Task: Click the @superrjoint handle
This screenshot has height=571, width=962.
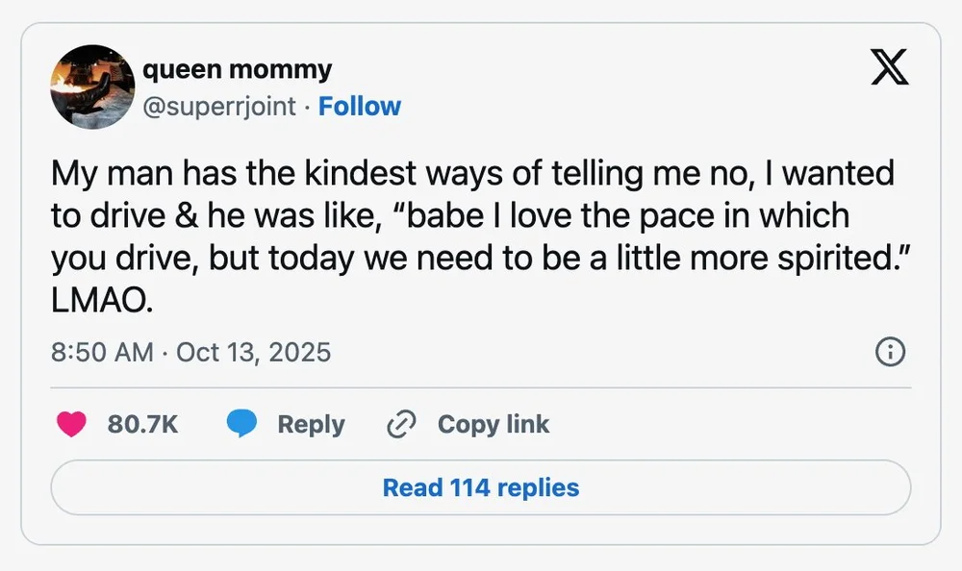Action: point(218,106)
